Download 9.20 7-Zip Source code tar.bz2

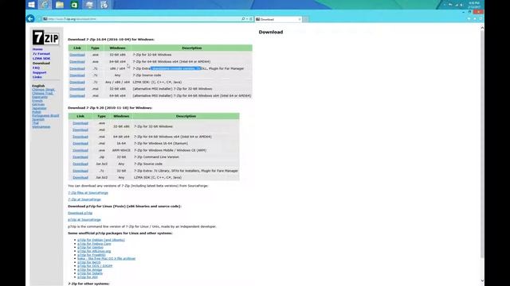(x=80, y=164)
